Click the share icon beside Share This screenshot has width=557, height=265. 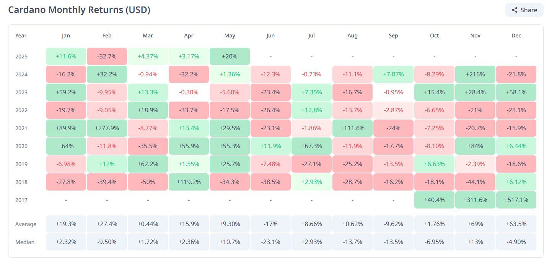[x=515, y=10]
